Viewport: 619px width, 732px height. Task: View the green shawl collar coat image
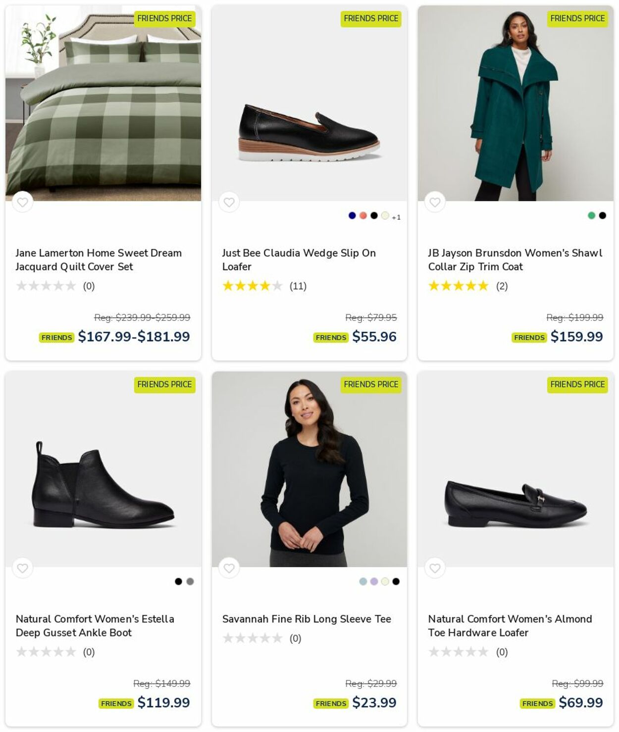coord(516,103)
